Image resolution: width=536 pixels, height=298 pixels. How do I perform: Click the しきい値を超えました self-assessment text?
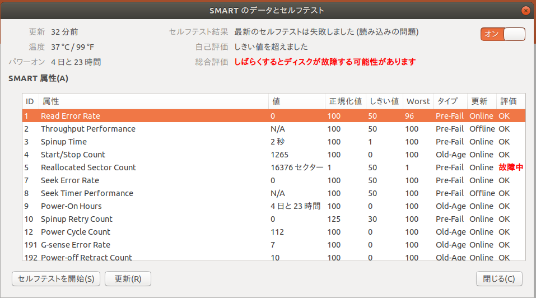pos(271,47)
